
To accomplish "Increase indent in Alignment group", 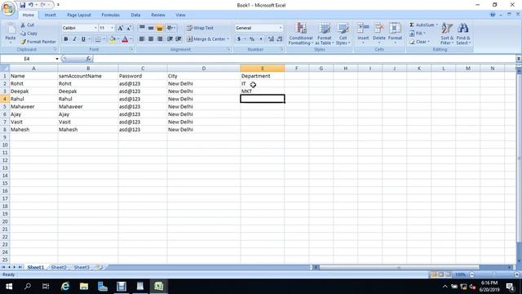I will coord(179,39).
